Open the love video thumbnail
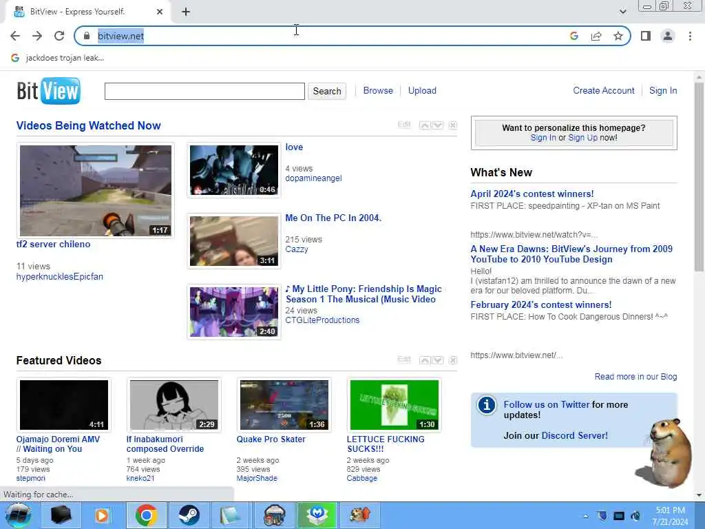 coord(234,170)
